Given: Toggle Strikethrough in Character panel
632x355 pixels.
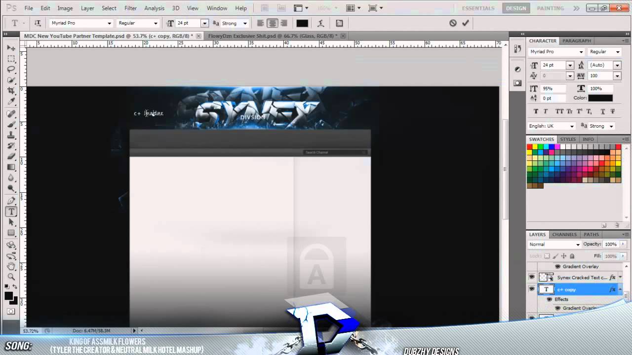Looking at the screenshot, I should [x=614, y=111].
